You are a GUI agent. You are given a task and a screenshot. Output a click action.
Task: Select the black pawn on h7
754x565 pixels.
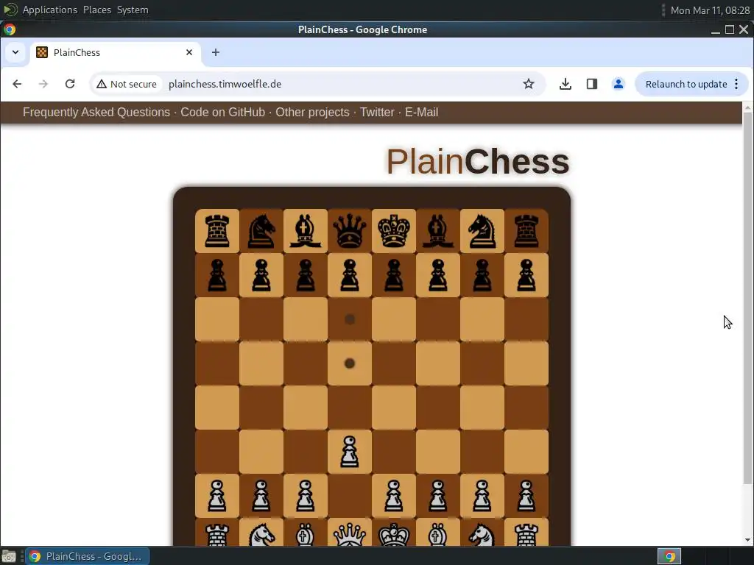526,275
